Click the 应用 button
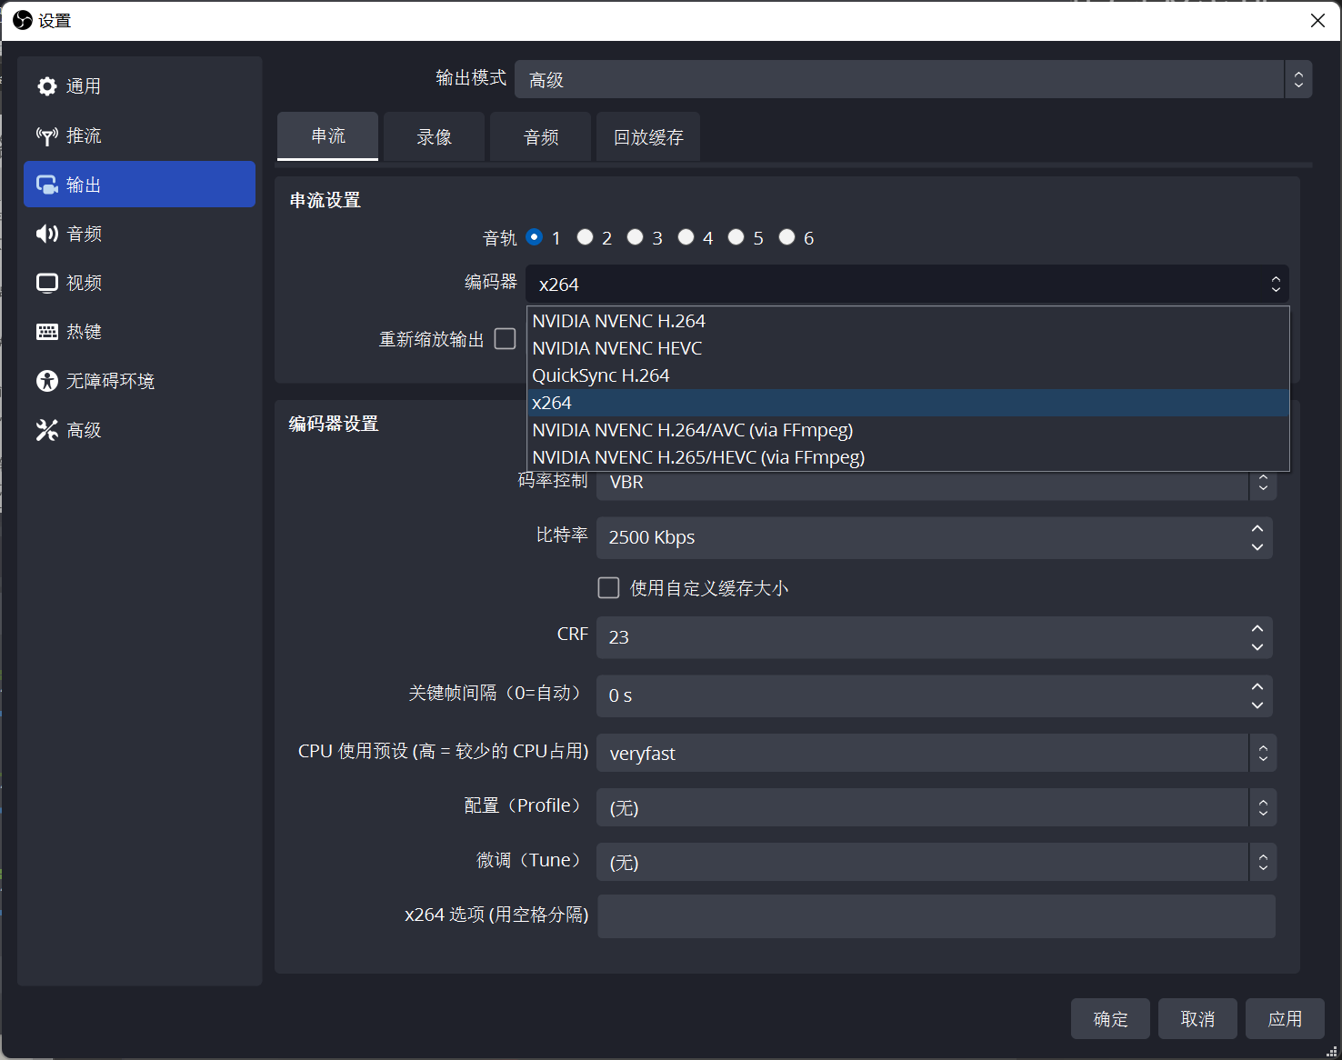Screen dimensions: 1342x1060 pyautogui.click(x=1285, y=1018)
